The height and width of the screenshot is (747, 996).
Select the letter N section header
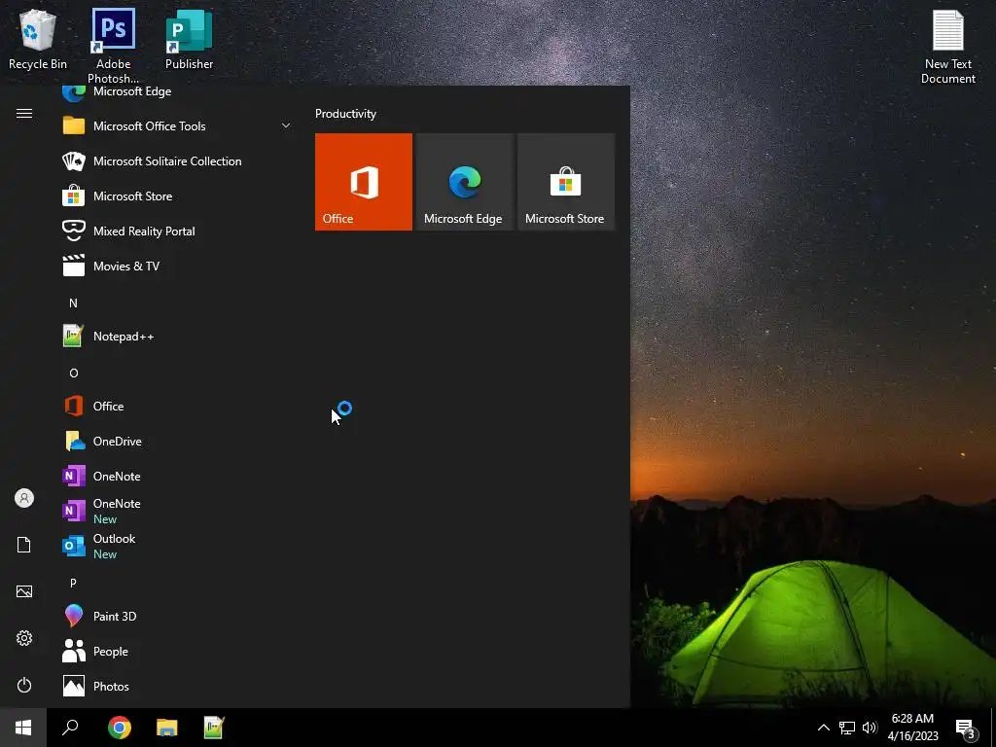(73, 303)
